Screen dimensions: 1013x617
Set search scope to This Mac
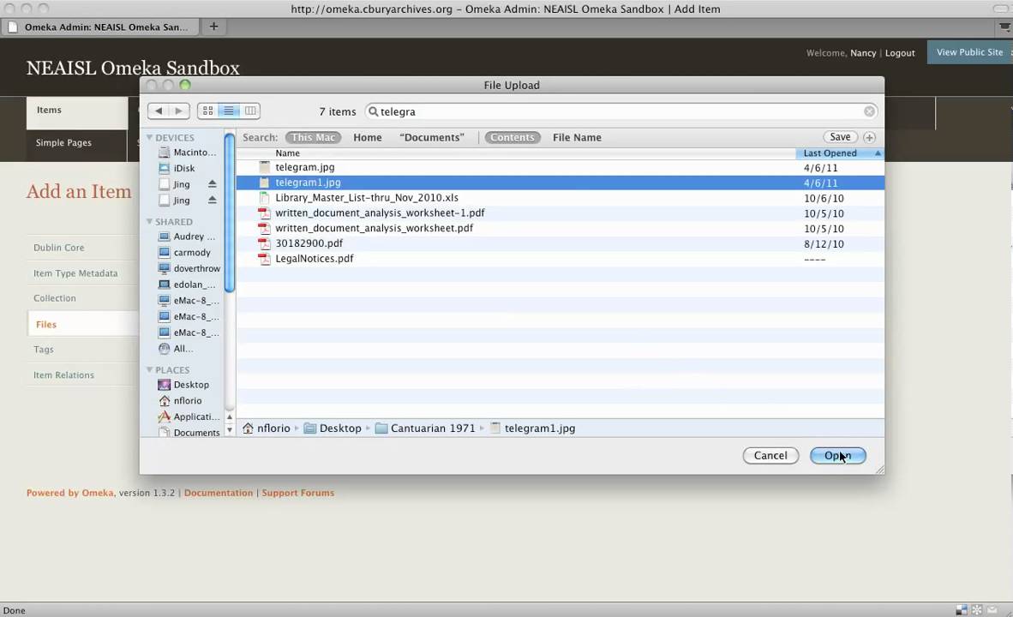tap(313, 138)
